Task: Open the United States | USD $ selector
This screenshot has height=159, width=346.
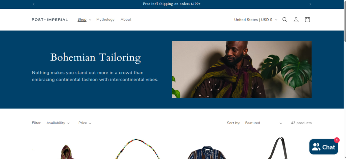Action: point(255,20)
